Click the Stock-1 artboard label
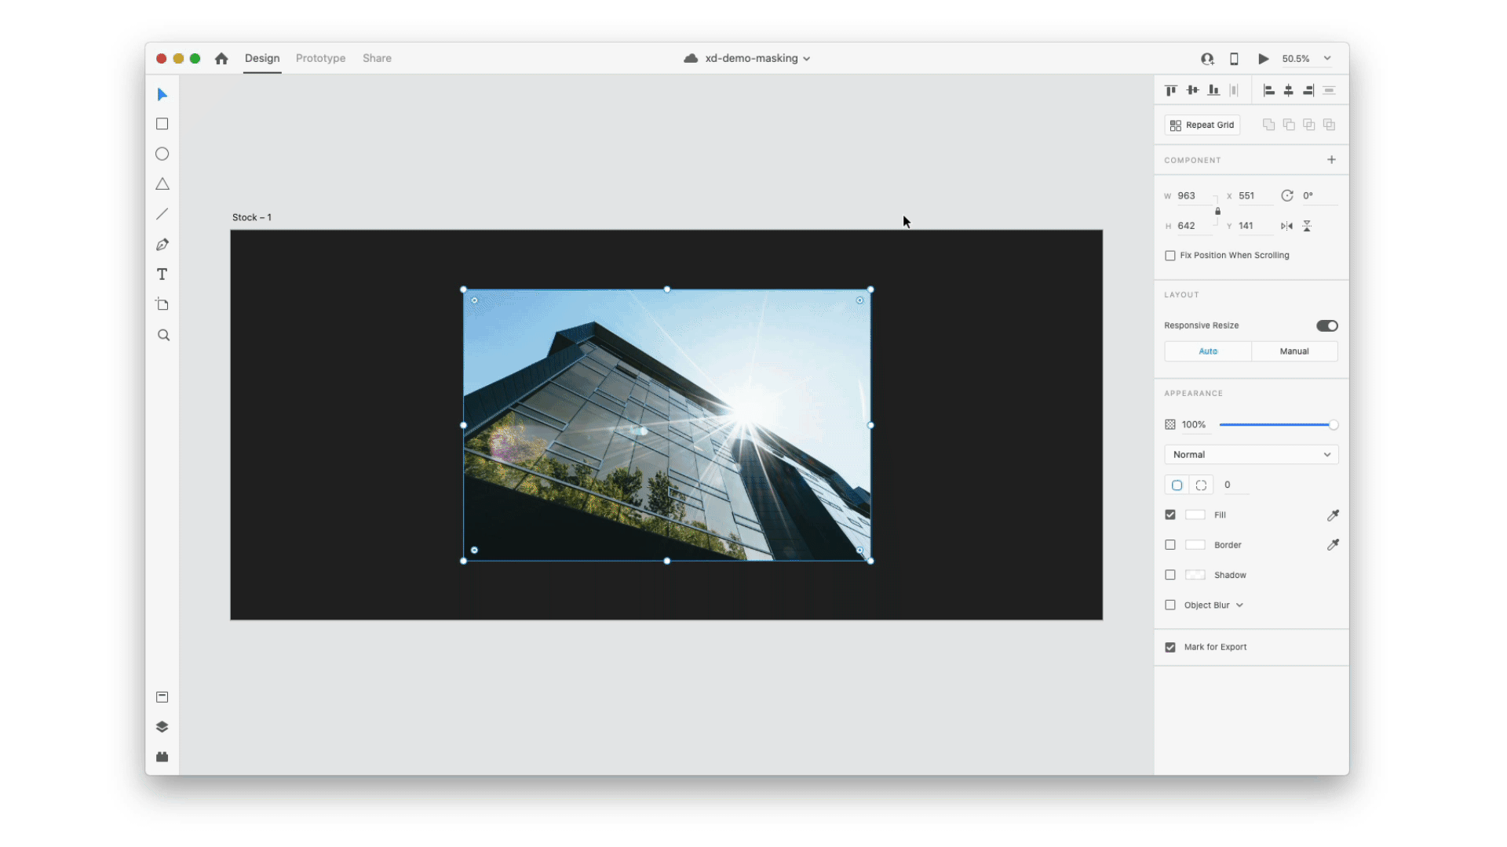The image size is (1507, 847). coord(251,217)
